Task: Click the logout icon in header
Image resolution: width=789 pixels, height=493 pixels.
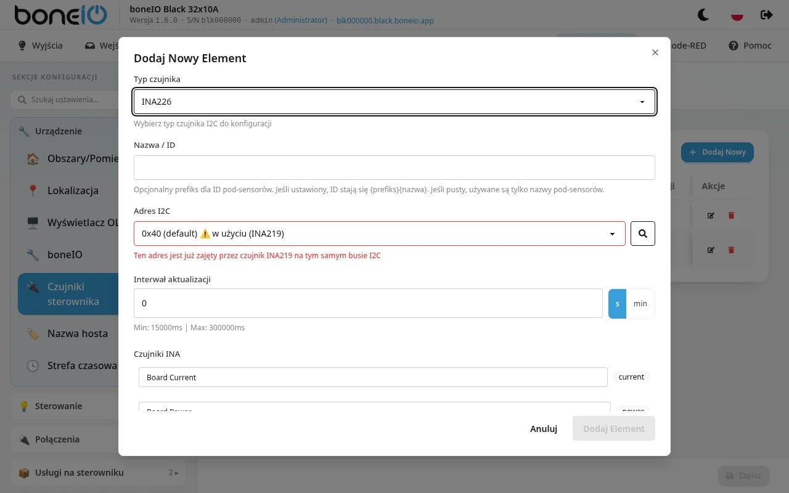Action: (767, 14)
